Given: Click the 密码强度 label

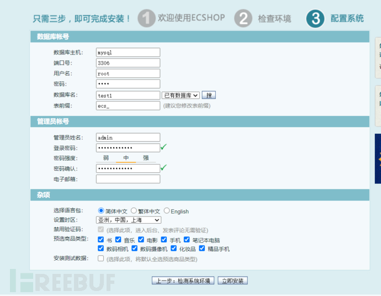Looking at the screenshot, I should point(66,158).
